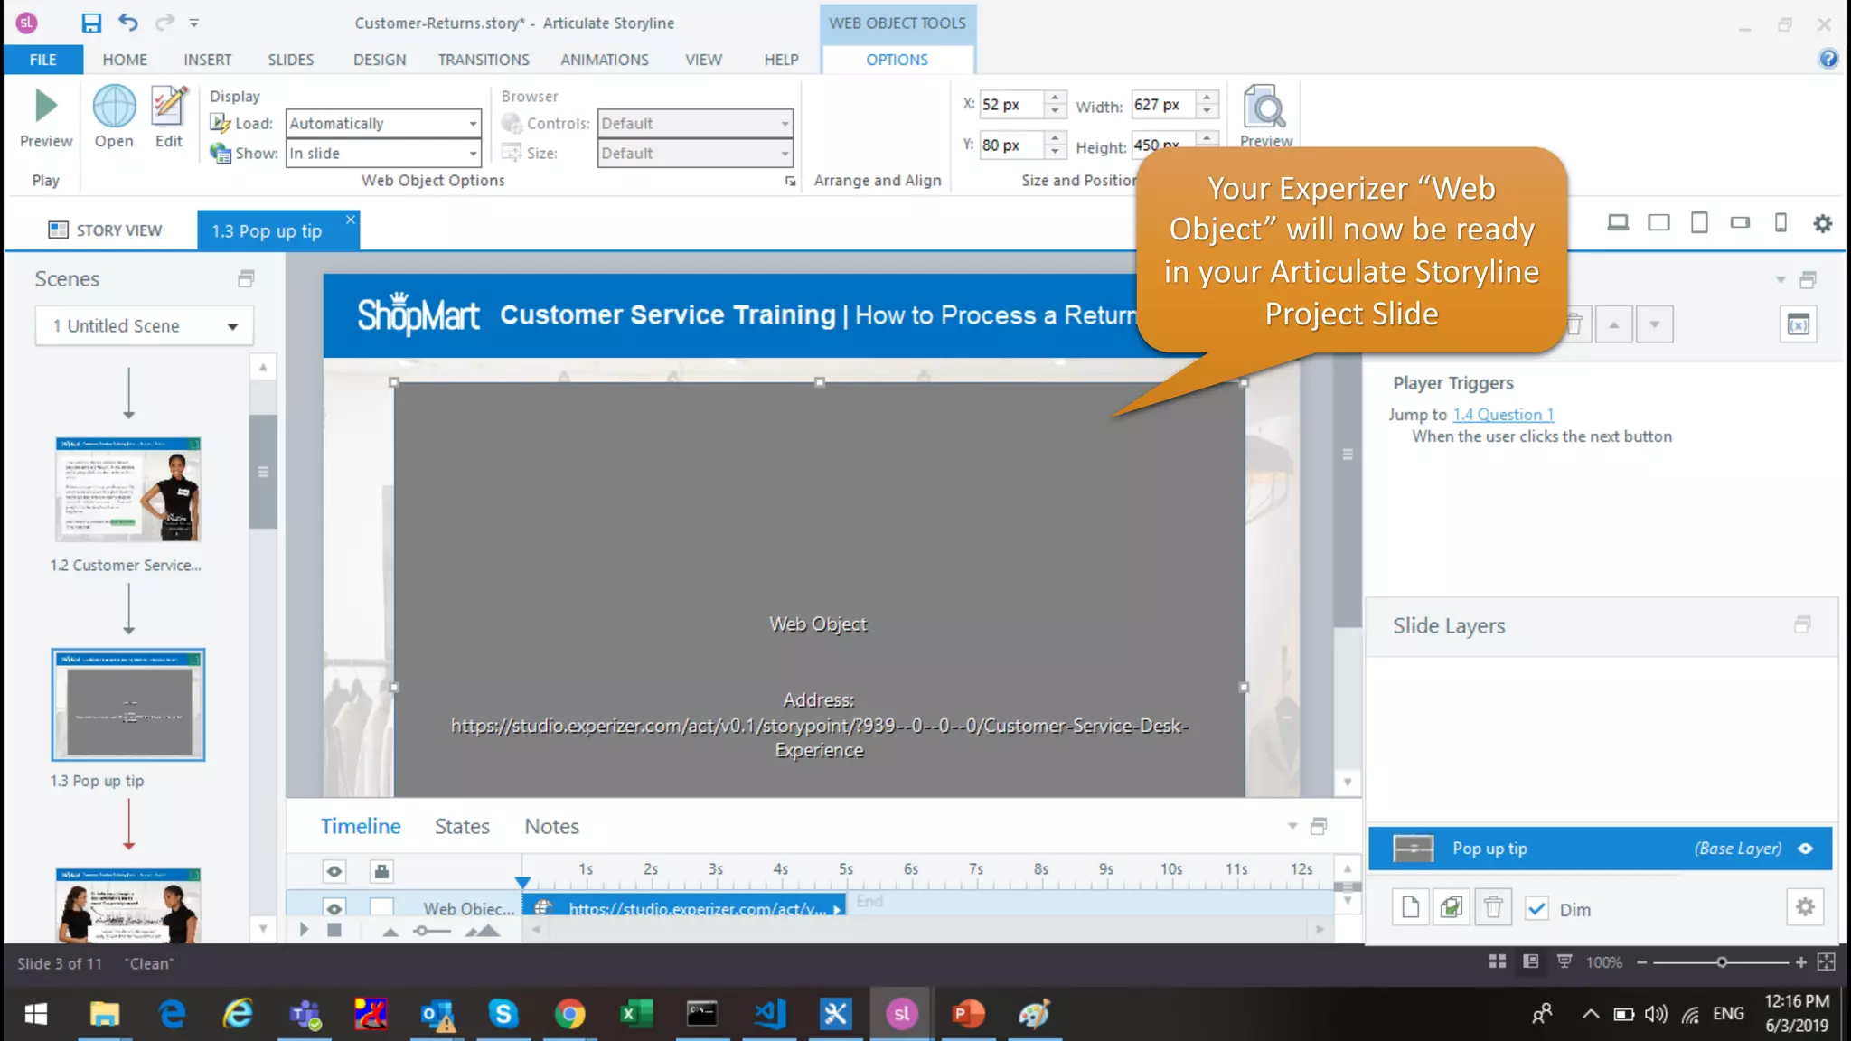The image size is (1851, 1041).
Task: Click duplicate layer icon in Slide Layers
Action: [1452, 907]
